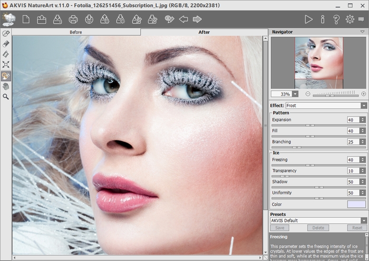Viewport: 369px width, 261px height.
Task: Click the Reset preset button
Action: [x=357, y=228]
